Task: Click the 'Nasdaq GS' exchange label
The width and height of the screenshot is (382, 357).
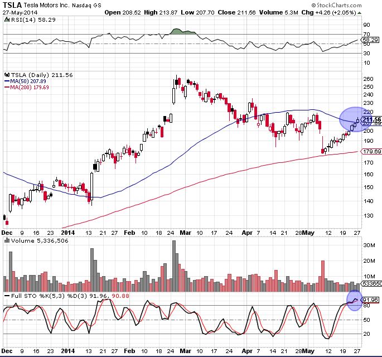Action: pos(87,6)
